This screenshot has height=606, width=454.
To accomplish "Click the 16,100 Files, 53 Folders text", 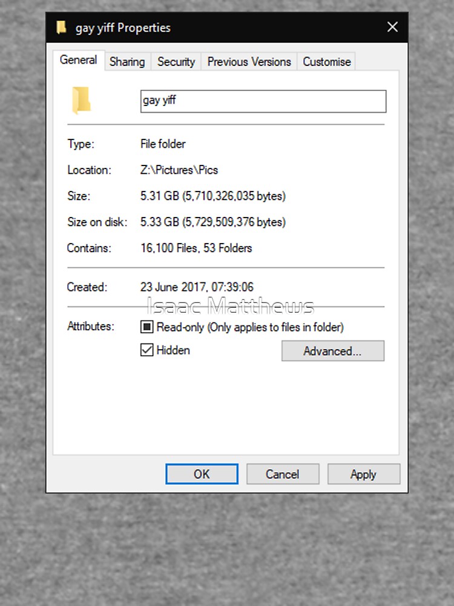I will tap(196, 248).
